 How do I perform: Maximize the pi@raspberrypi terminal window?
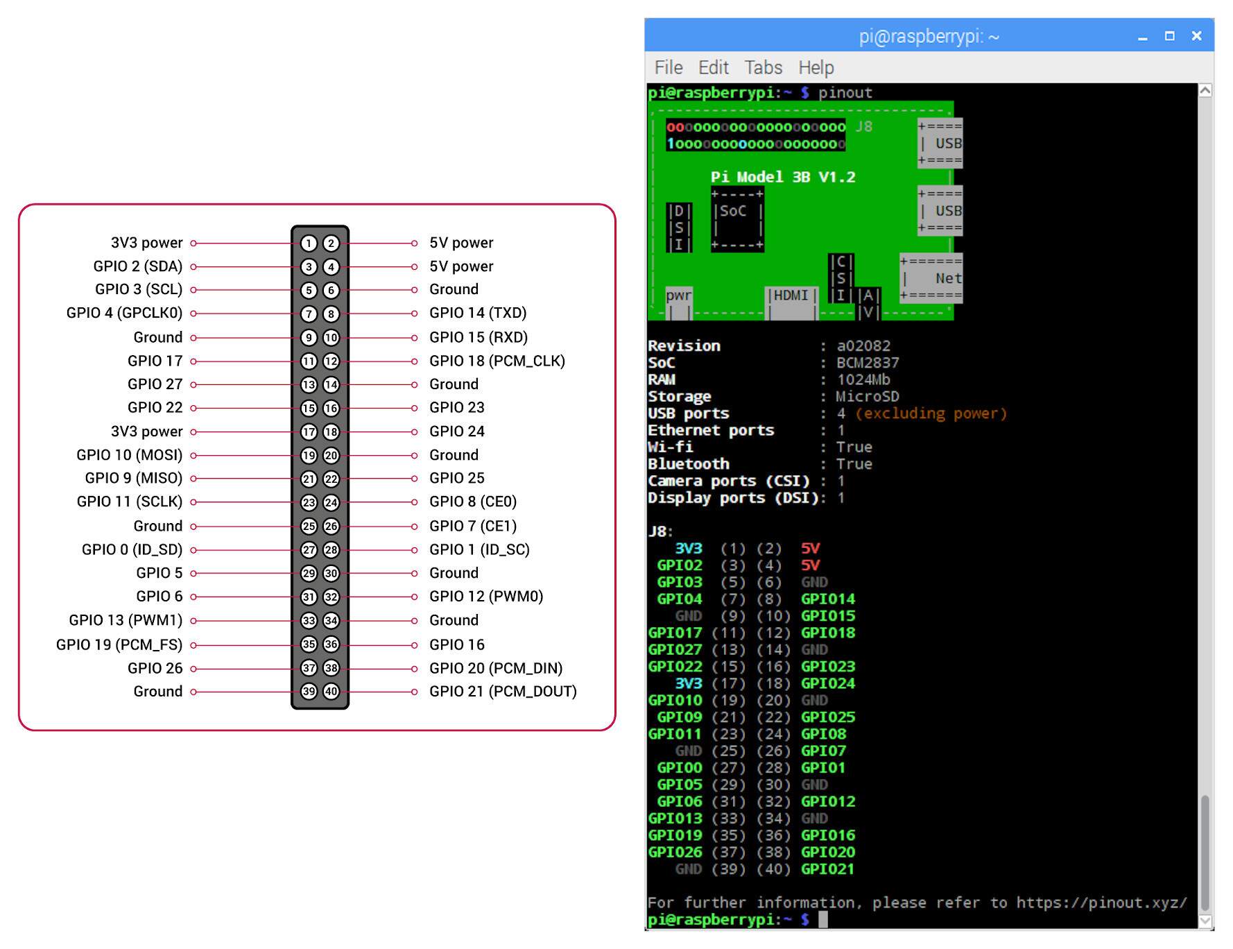coord(1169,36)
